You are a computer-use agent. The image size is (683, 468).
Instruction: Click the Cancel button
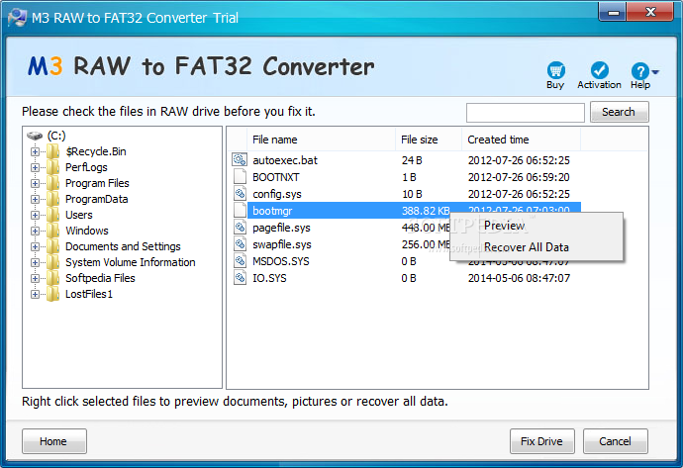[x=615, y=441]
